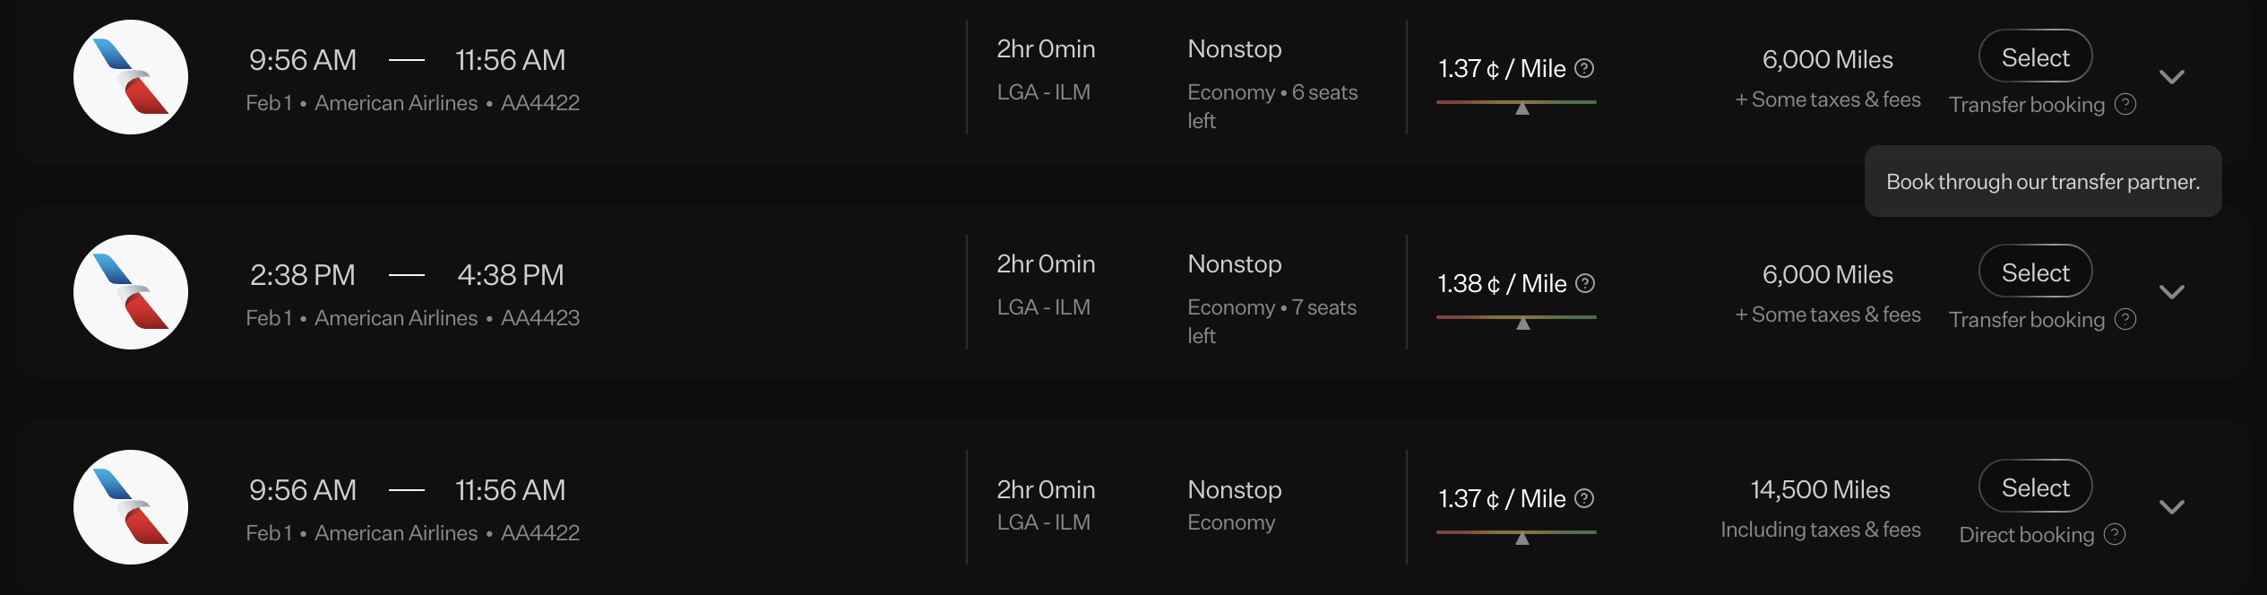Click the 2:38 PM departure time
2267x595 pixels.
[303, 274]
